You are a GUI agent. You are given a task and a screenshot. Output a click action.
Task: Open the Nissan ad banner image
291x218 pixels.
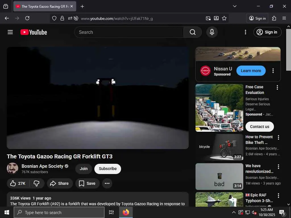coord(238,54)
